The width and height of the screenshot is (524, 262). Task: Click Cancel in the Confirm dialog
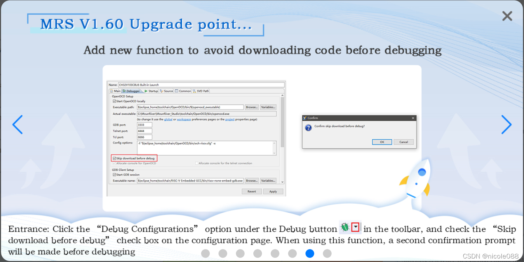[404, 142]
